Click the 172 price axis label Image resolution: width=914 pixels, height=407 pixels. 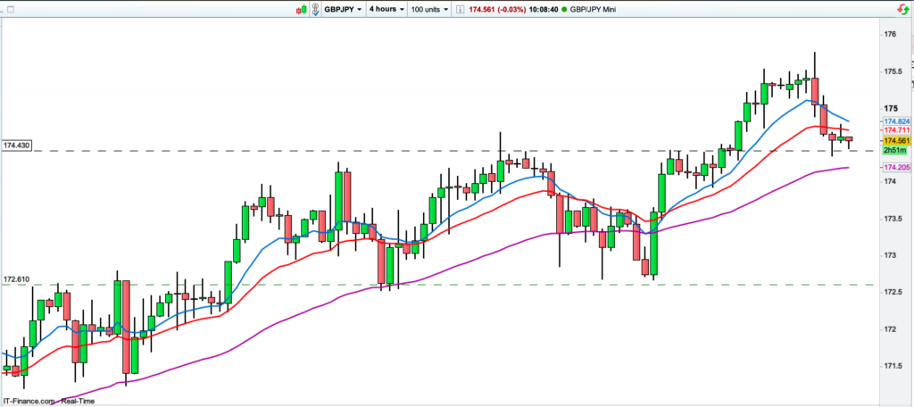(890, 329)
